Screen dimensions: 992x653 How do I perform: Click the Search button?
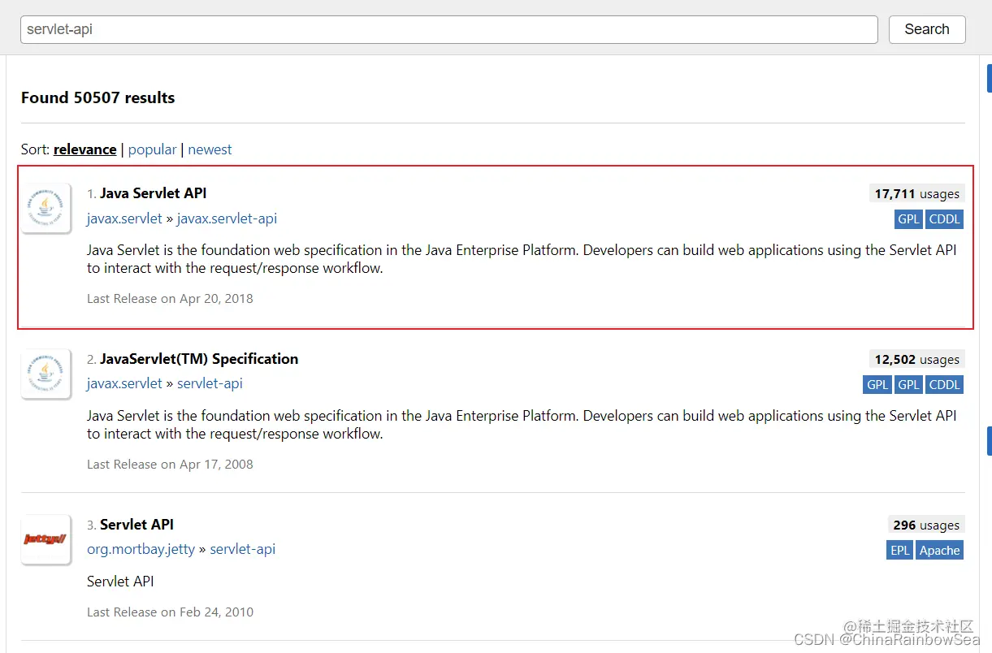(x=927, y=29)
